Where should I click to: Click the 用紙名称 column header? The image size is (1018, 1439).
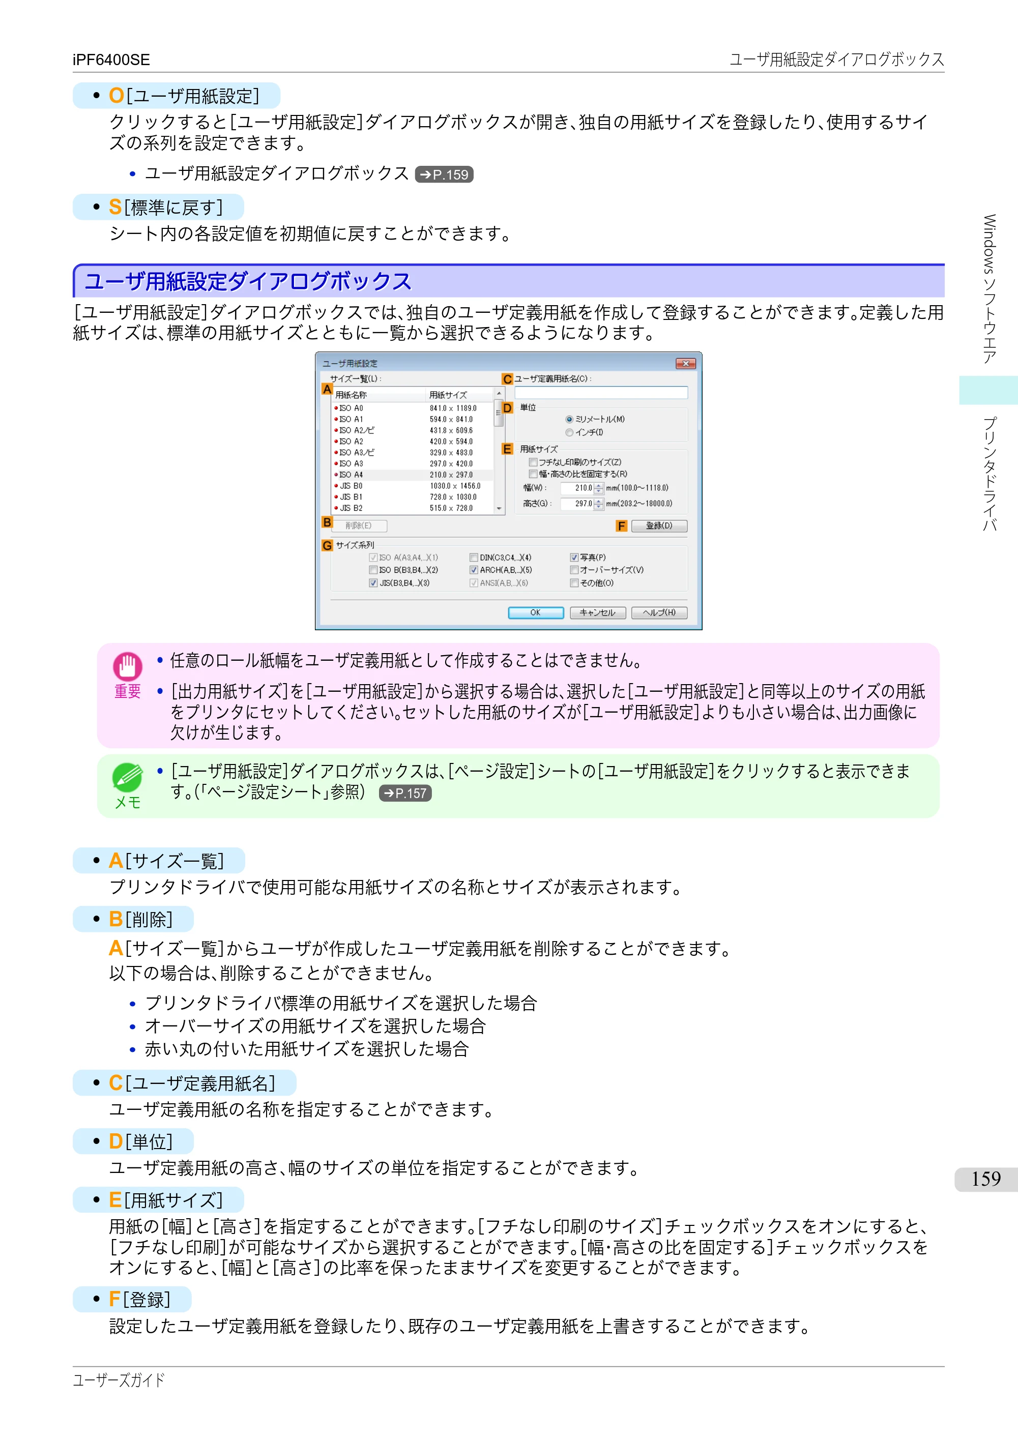pos(379,395)
